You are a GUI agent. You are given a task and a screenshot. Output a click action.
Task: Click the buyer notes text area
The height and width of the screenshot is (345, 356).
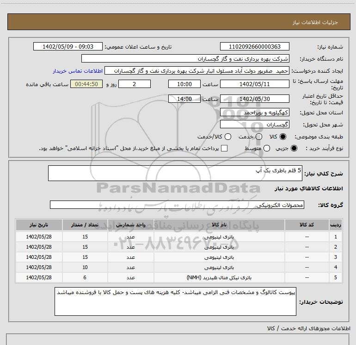pyautogui.click(x=175, y=301)
